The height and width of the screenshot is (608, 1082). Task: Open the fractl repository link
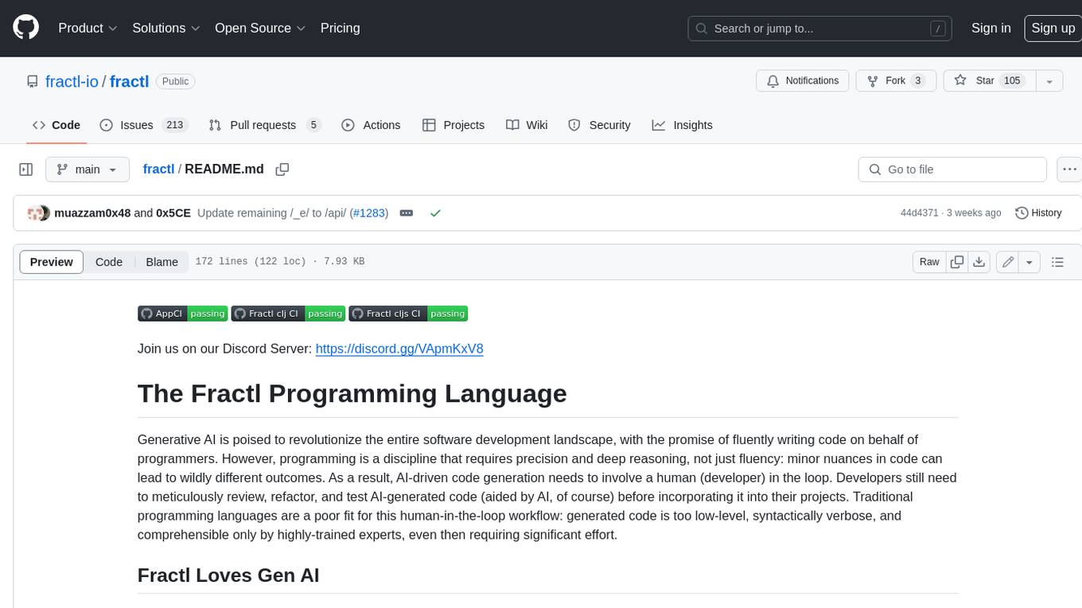[x=129, y=81]
